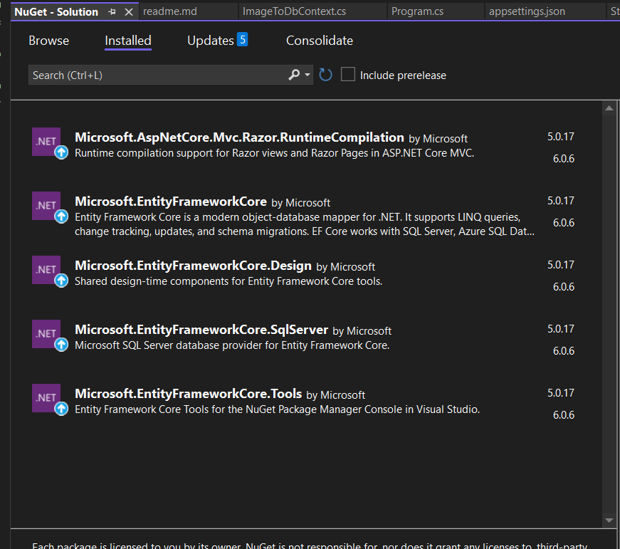Enable the Include prerelease checkbox
Viewport: 620px width, 549px height.
pos(347,74)
